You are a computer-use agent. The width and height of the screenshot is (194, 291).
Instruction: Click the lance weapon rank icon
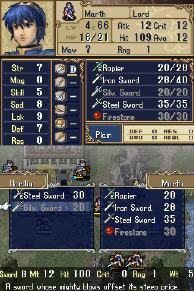(60, 82)
